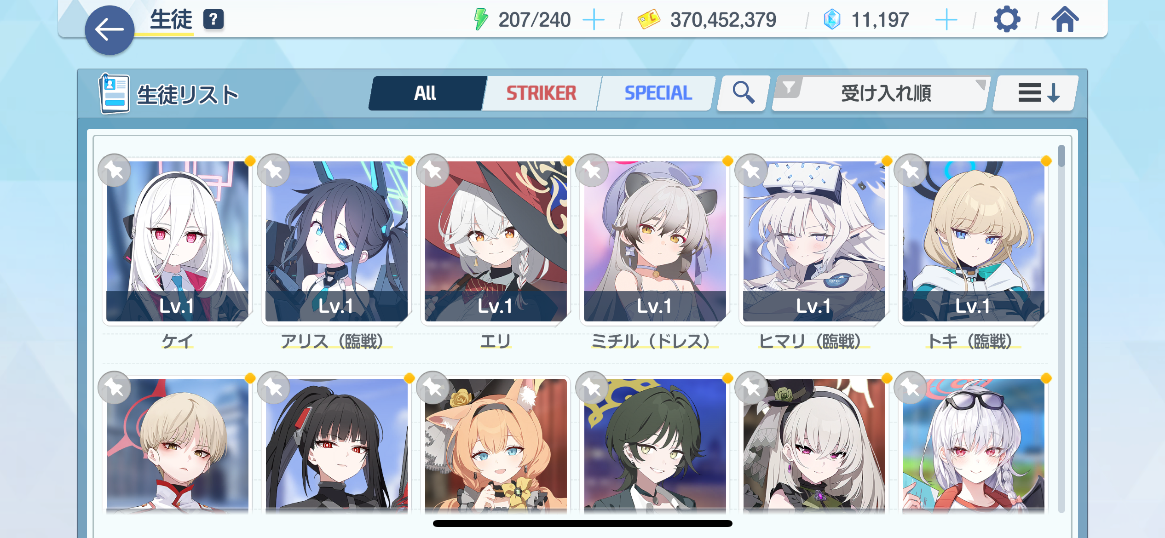Viewport: 1165px width, 538px height.
Task: Tap the back arrow button
Action: click(x=110, y=30)
